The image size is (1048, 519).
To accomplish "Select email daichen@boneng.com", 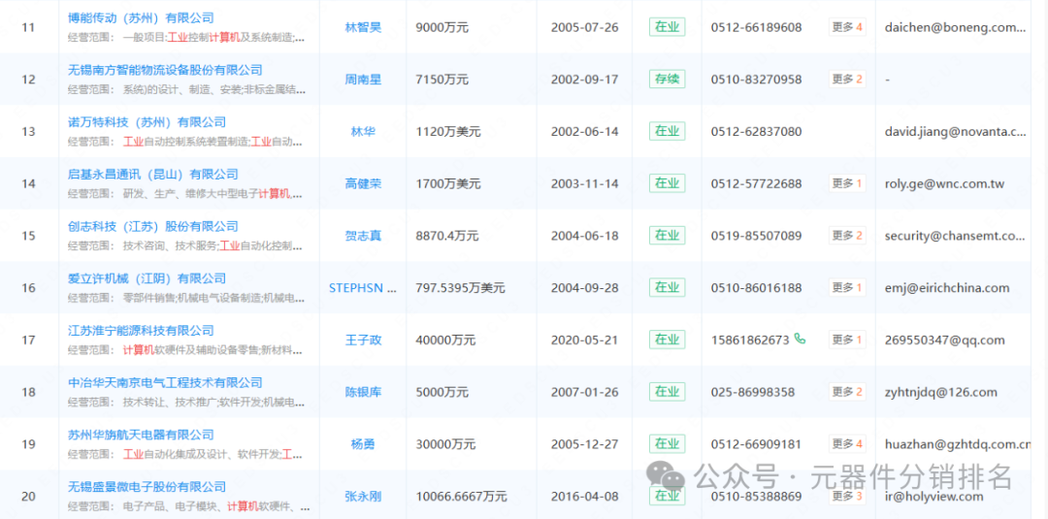I will tap(955, 27).
